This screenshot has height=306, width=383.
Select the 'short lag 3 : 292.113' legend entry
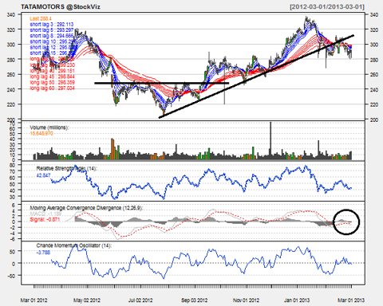[52, 25]
